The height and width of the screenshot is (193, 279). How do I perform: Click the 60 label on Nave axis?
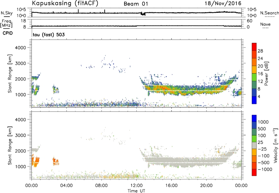coord(249,21)
